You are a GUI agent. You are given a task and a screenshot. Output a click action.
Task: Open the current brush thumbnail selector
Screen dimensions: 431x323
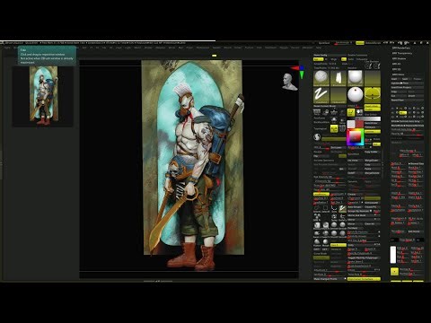click(x=321, y=78)
